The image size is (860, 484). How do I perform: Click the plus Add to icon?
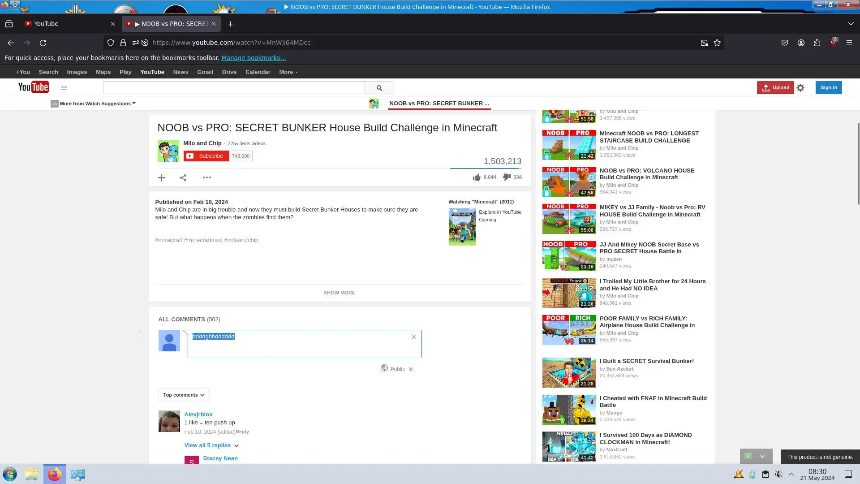click(x=162, y=178)
